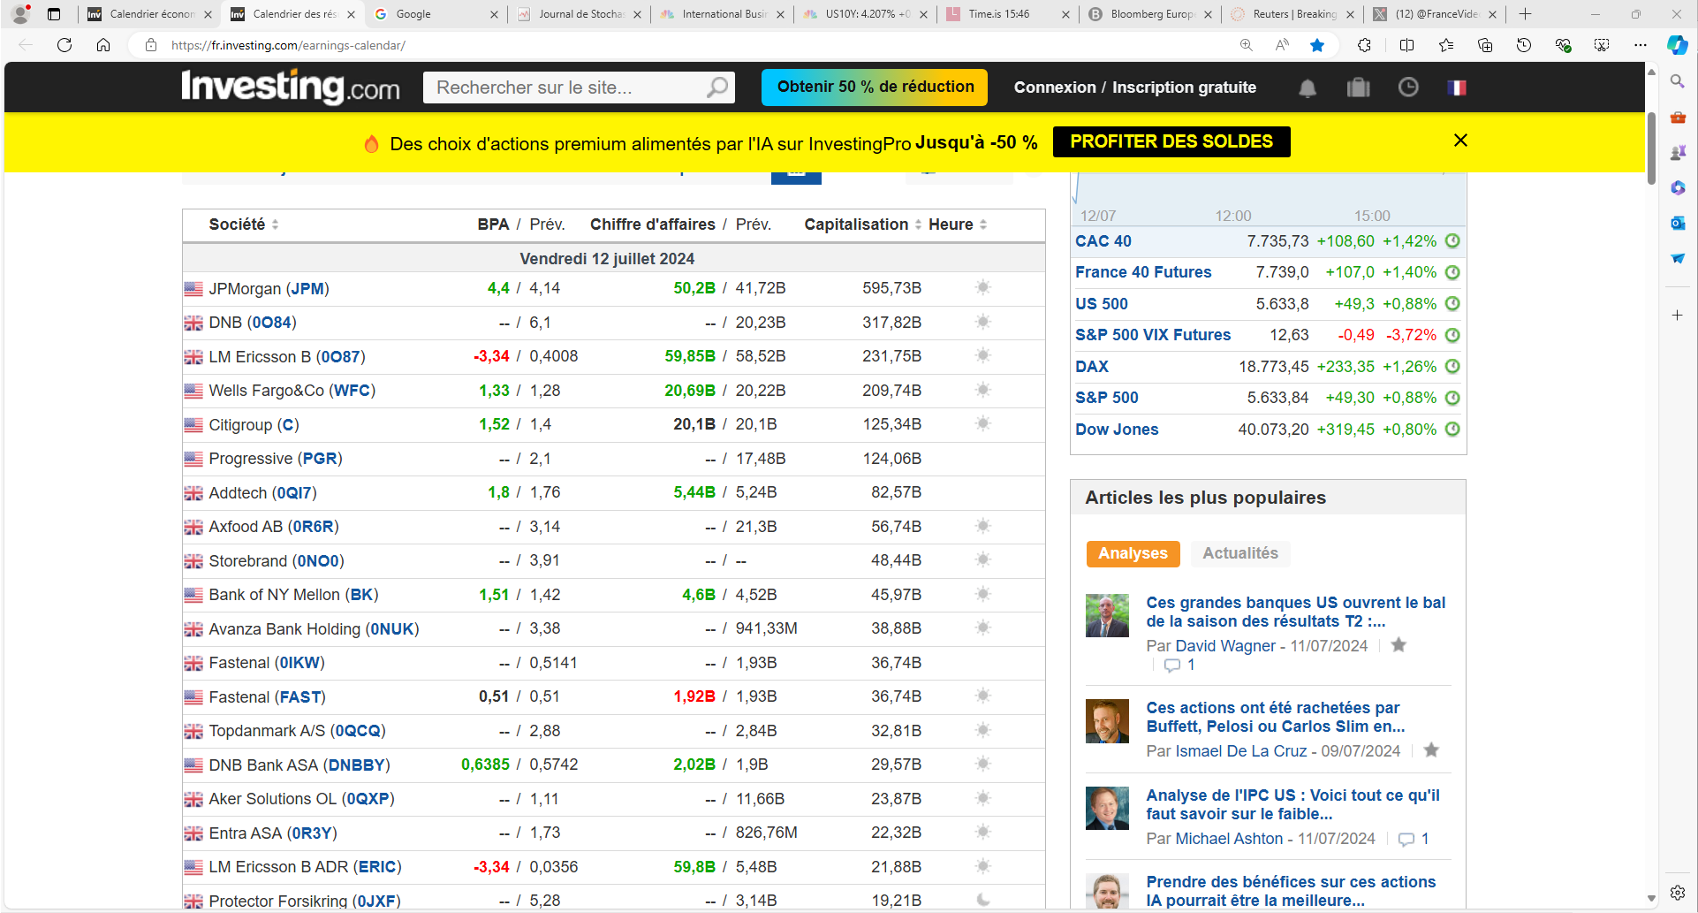Click the comment bubble under the David Wagner article
This screenshot has width=1698, height=913.
(1172, 666)
